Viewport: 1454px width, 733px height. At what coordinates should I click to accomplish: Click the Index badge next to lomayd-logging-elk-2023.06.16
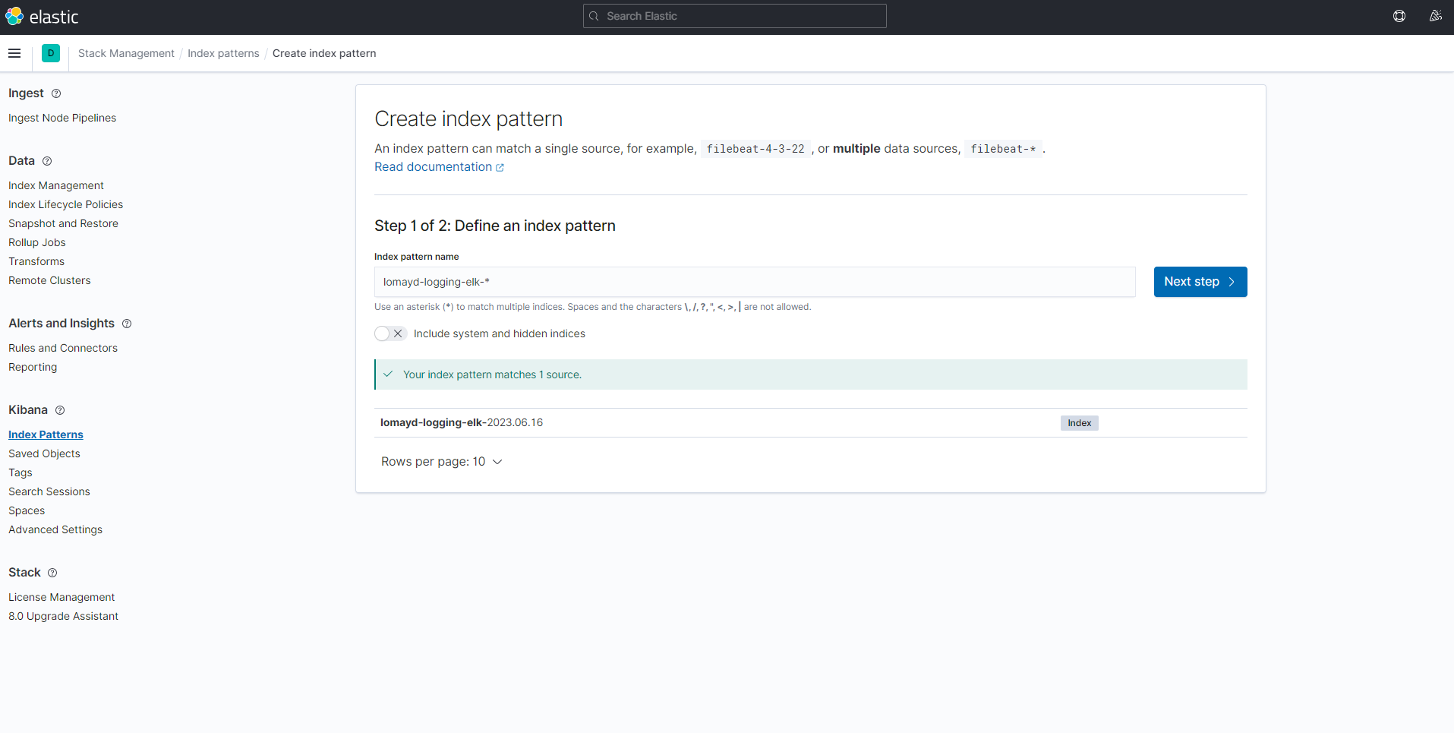click(1079, 423)
